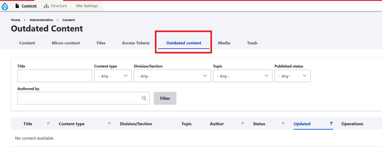Switch to the Access Tokens tab

[x=136, y=43]
